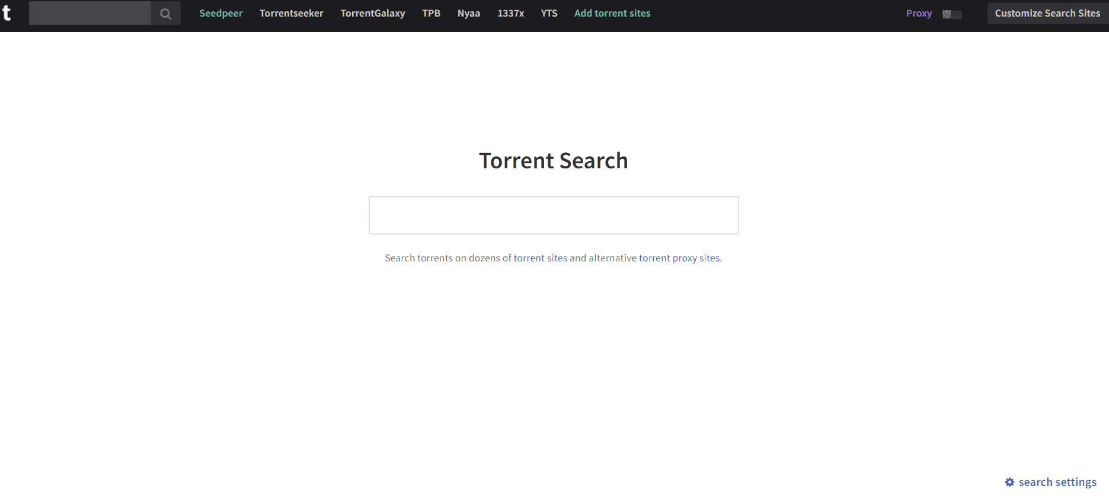Open the Seedpeer site link
1109x496 pixels.
(x=220, y=13)
